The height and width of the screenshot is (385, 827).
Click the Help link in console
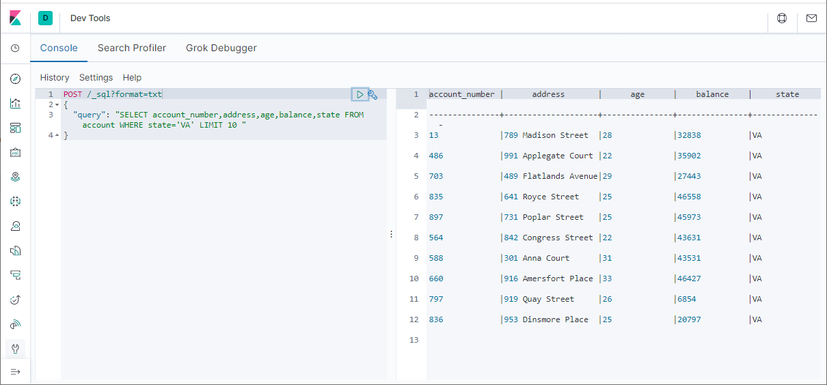(132, 78)
